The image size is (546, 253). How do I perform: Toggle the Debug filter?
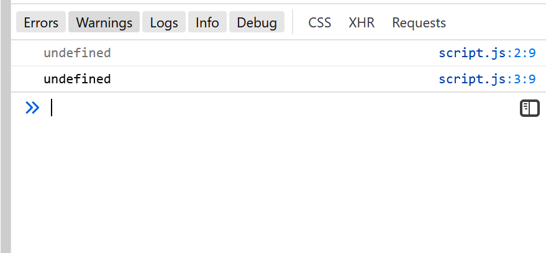point(257,22)
